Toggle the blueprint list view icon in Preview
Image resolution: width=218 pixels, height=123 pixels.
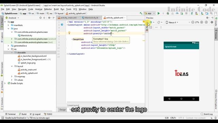pyautogui.click(x=151, y=27)
